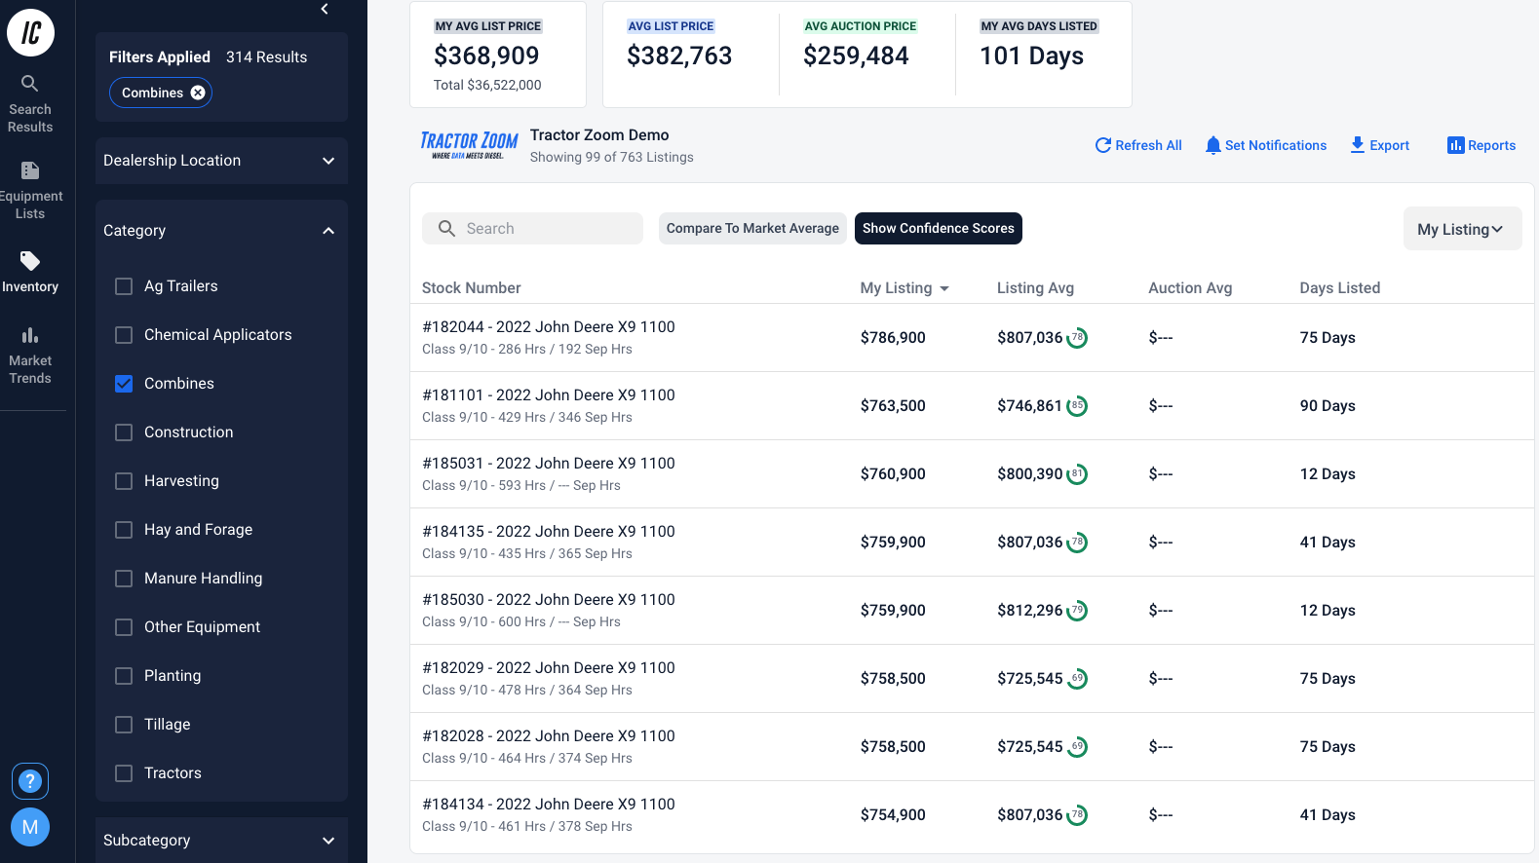Image resolution: width=1539 pixels, height=863 pixels.
Task: Click confidence score 78 for #182044
Action: click(1077, 338)
